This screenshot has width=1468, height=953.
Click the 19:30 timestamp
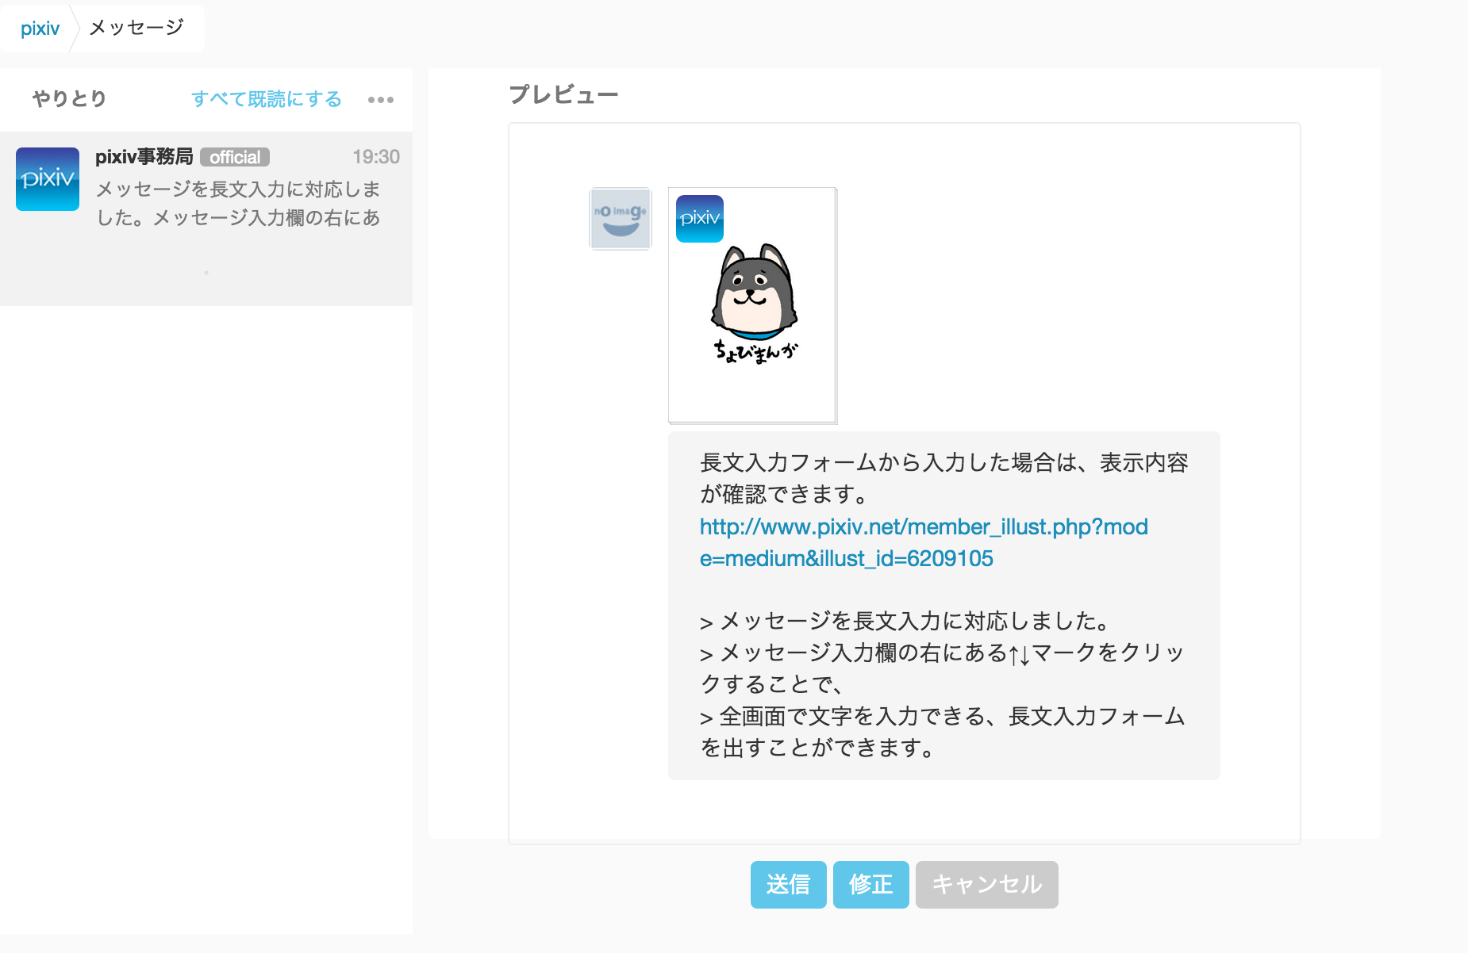click(376, 157)
